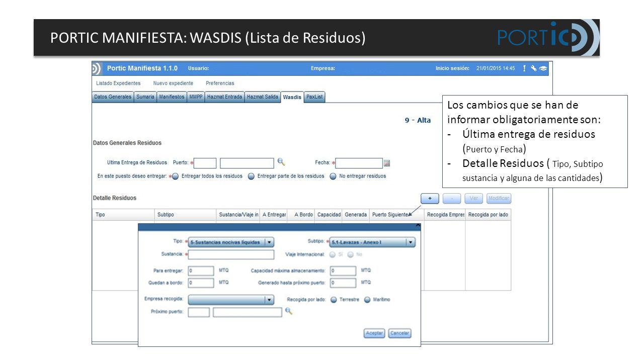
Task: Select Terrestre for Recogida por lado
Action: pos(334,300)
